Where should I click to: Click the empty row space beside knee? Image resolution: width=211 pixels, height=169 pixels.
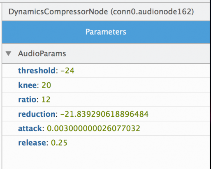click(x=130, y=85)
